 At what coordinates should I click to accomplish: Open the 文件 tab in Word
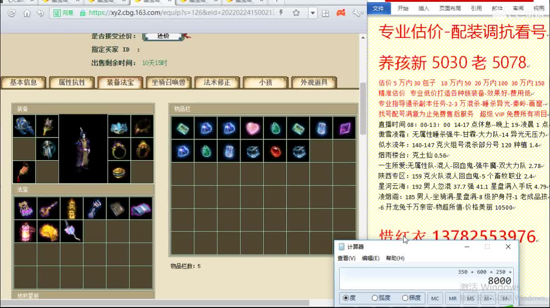tap(378, 8)
